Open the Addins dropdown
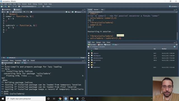The height and width of the screenshot is (101, 179). (49, 6)
